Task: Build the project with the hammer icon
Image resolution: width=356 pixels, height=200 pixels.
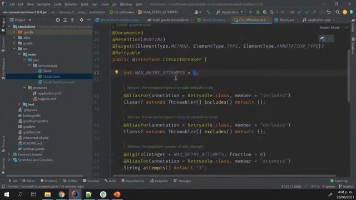Action: (208, 12)
